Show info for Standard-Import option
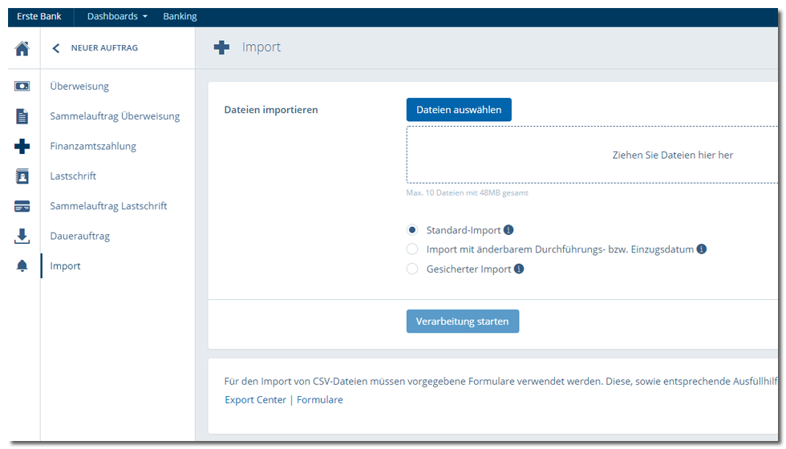 [x=508, y=230]
